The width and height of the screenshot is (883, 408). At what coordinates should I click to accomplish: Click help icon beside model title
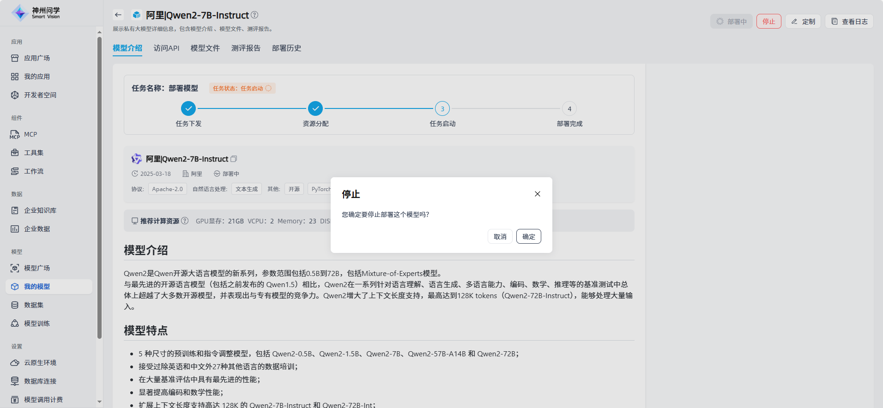tap(254, 15)
